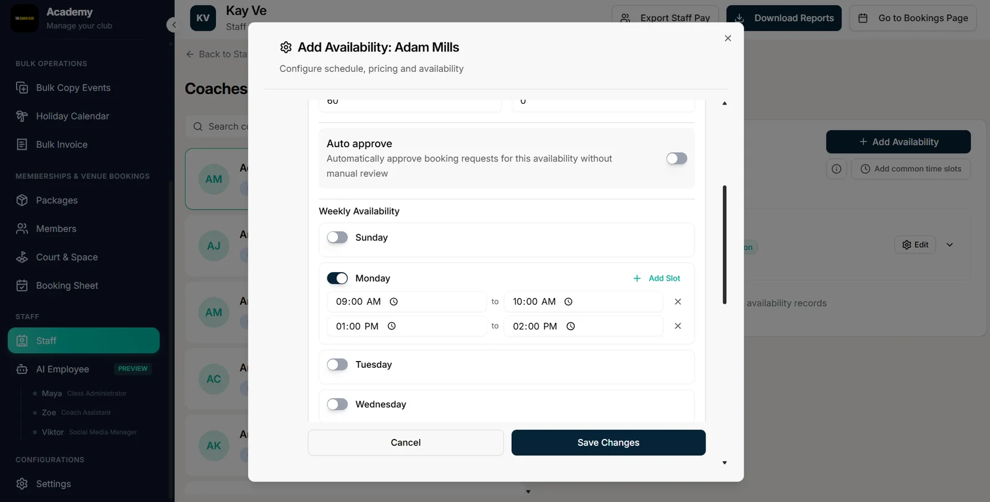The height and width of the screenshot is (502, 990).
Task: Enable Sunday availability toggle
Action: [337, 237]
